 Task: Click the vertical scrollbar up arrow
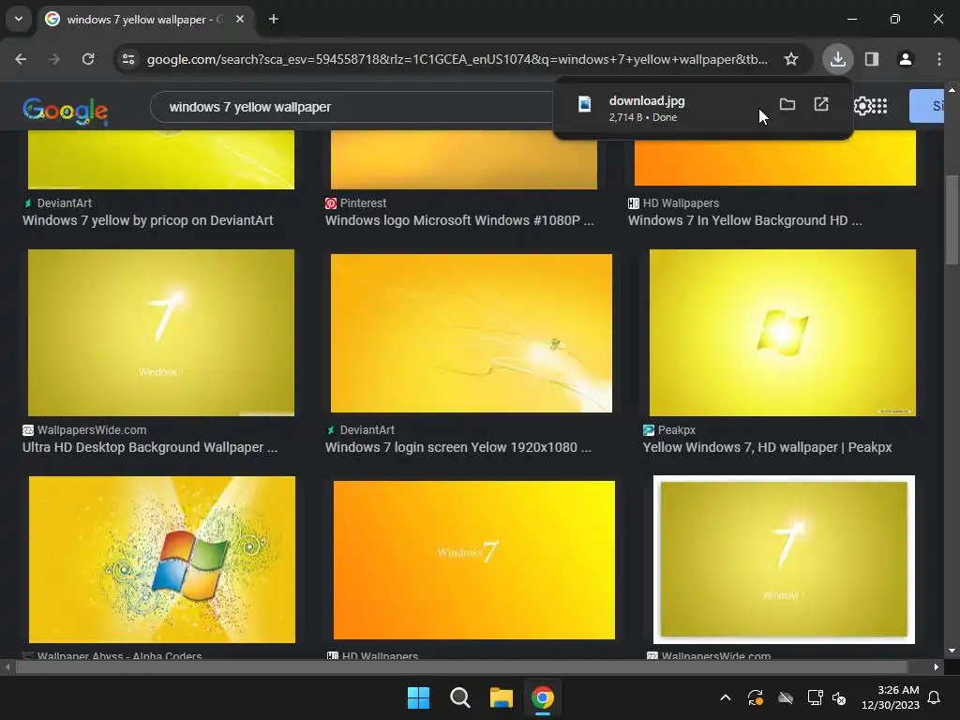[x=952, y=90]
